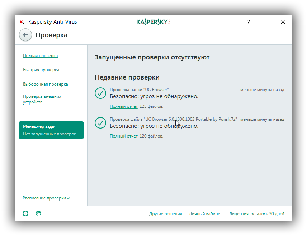This screenshot has height=236, width=307.
Task: Select Проверка внешних устройств
Action: [x=42, y=99]
